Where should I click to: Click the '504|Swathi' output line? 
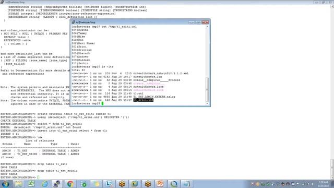80,30
